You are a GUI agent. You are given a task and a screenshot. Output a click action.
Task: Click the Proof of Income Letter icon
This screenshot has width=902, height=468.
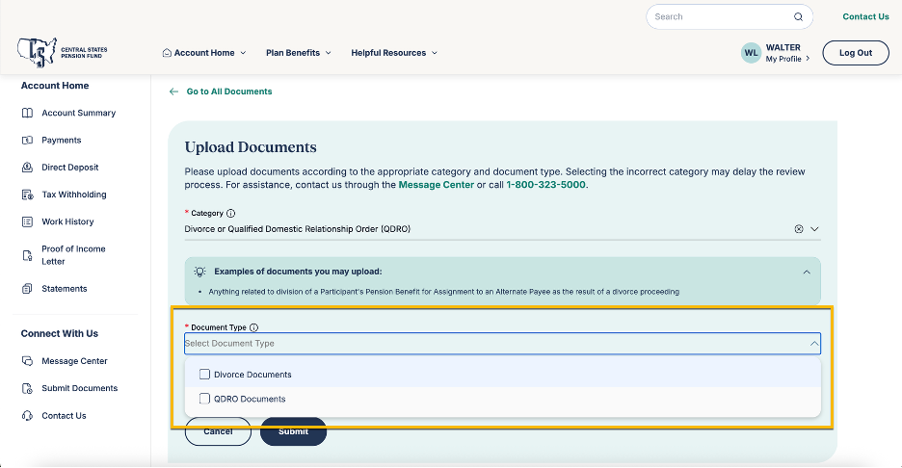[x=27, y=255]
